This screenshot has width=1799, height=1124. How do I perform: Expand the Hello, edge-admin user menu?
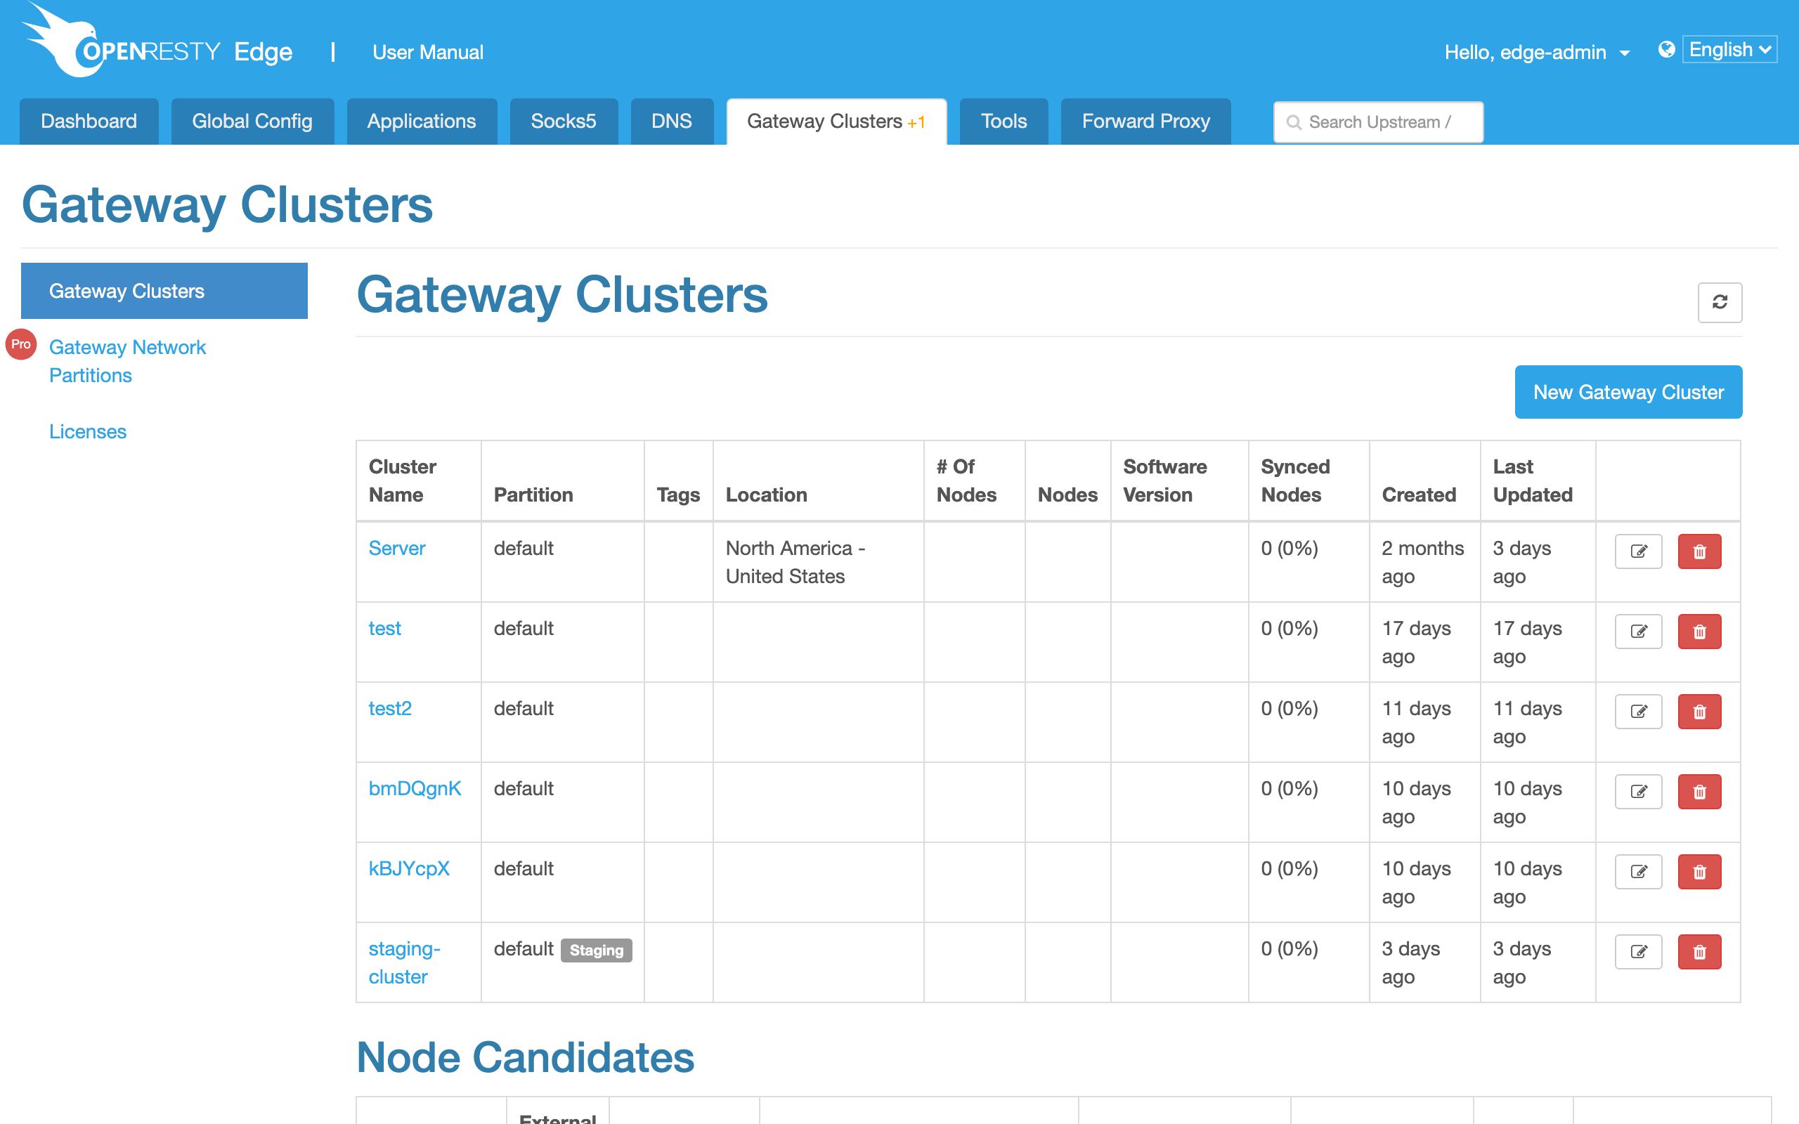[x=1536, y=52]
